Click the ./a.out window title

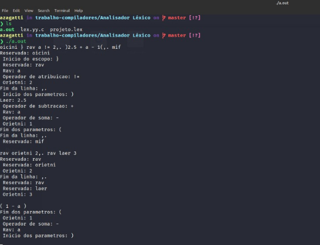click(x=282, y=3)
